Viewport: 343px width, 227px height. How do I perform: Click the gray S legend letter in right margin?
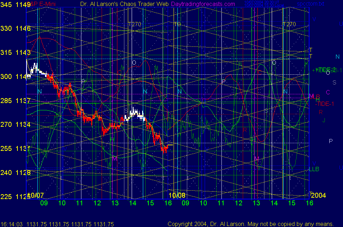(x=334, y=82)
